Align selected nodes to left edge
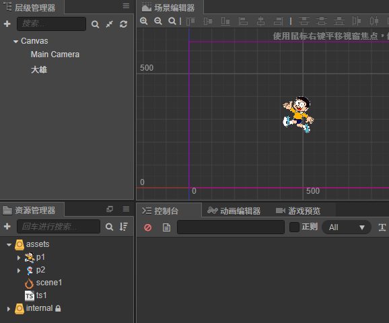389x323 pixels. [x=243, y=21]
